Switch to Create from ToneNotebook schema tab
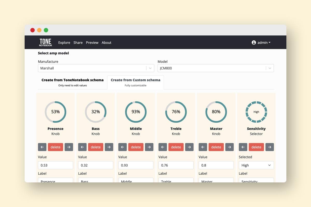311x207 pixels. [73, 82]
